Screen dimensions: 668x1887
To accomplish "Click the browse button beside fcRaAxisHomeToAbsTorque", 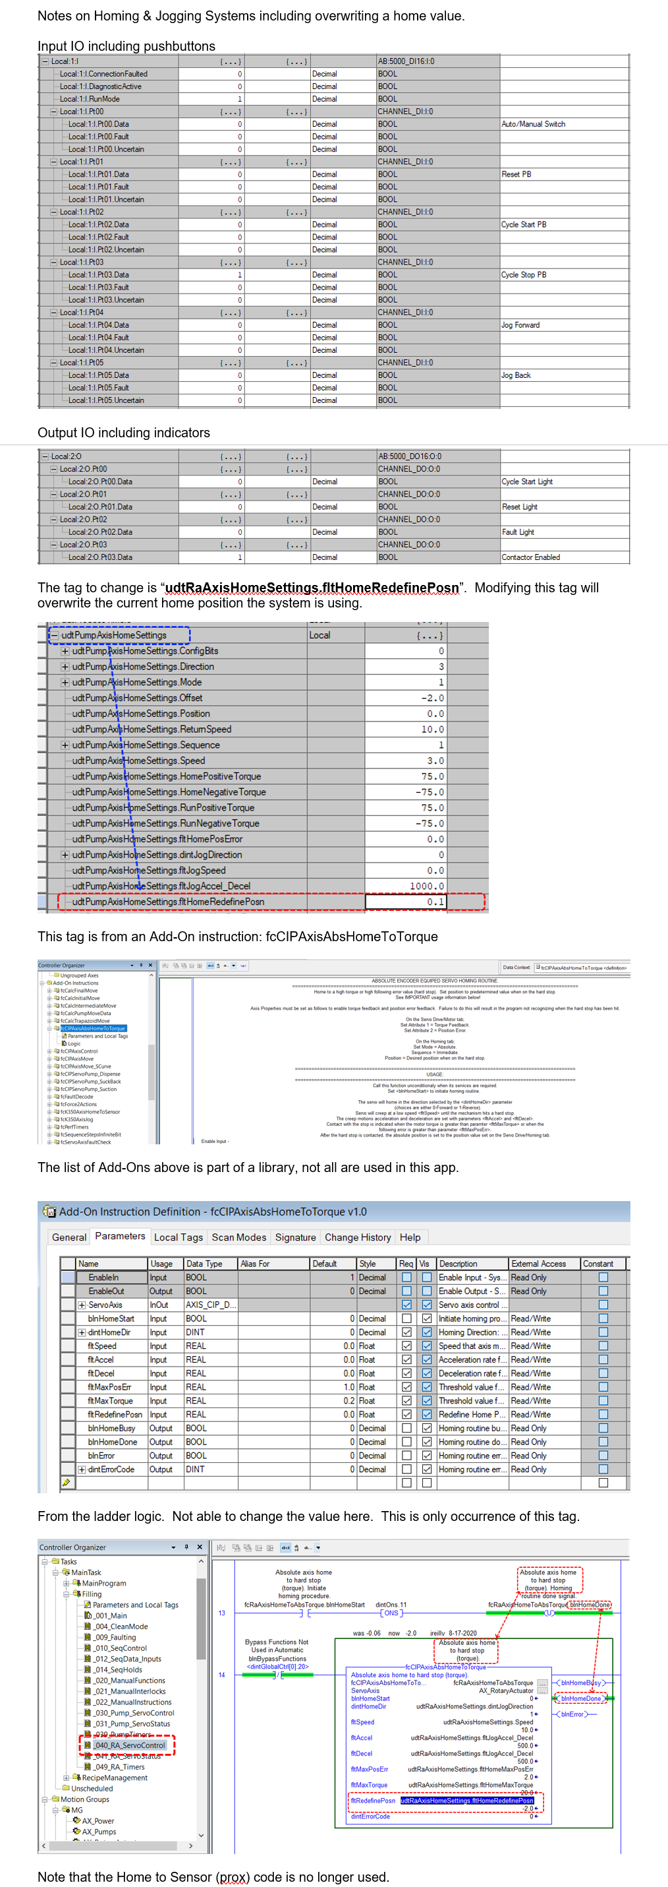I will [542, 1683].
